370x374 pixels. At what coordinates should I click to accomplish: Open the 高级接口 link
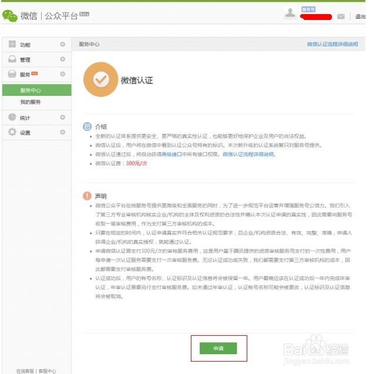[x=171, y=154]
